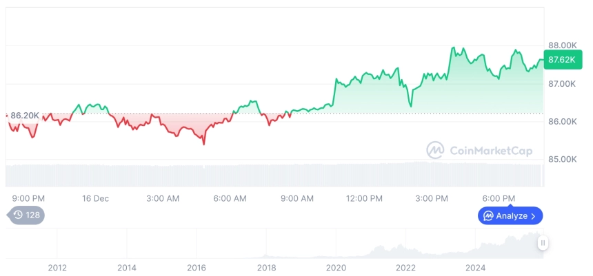This screenshot has height=276, width=593.
Task: Select the 2016 year on the timeline navigator
Action: tap(197, 268)
